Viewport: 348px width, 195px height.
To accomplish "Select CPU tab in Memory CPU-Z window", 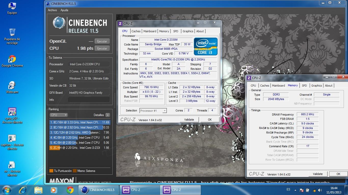I will point(253,86).
